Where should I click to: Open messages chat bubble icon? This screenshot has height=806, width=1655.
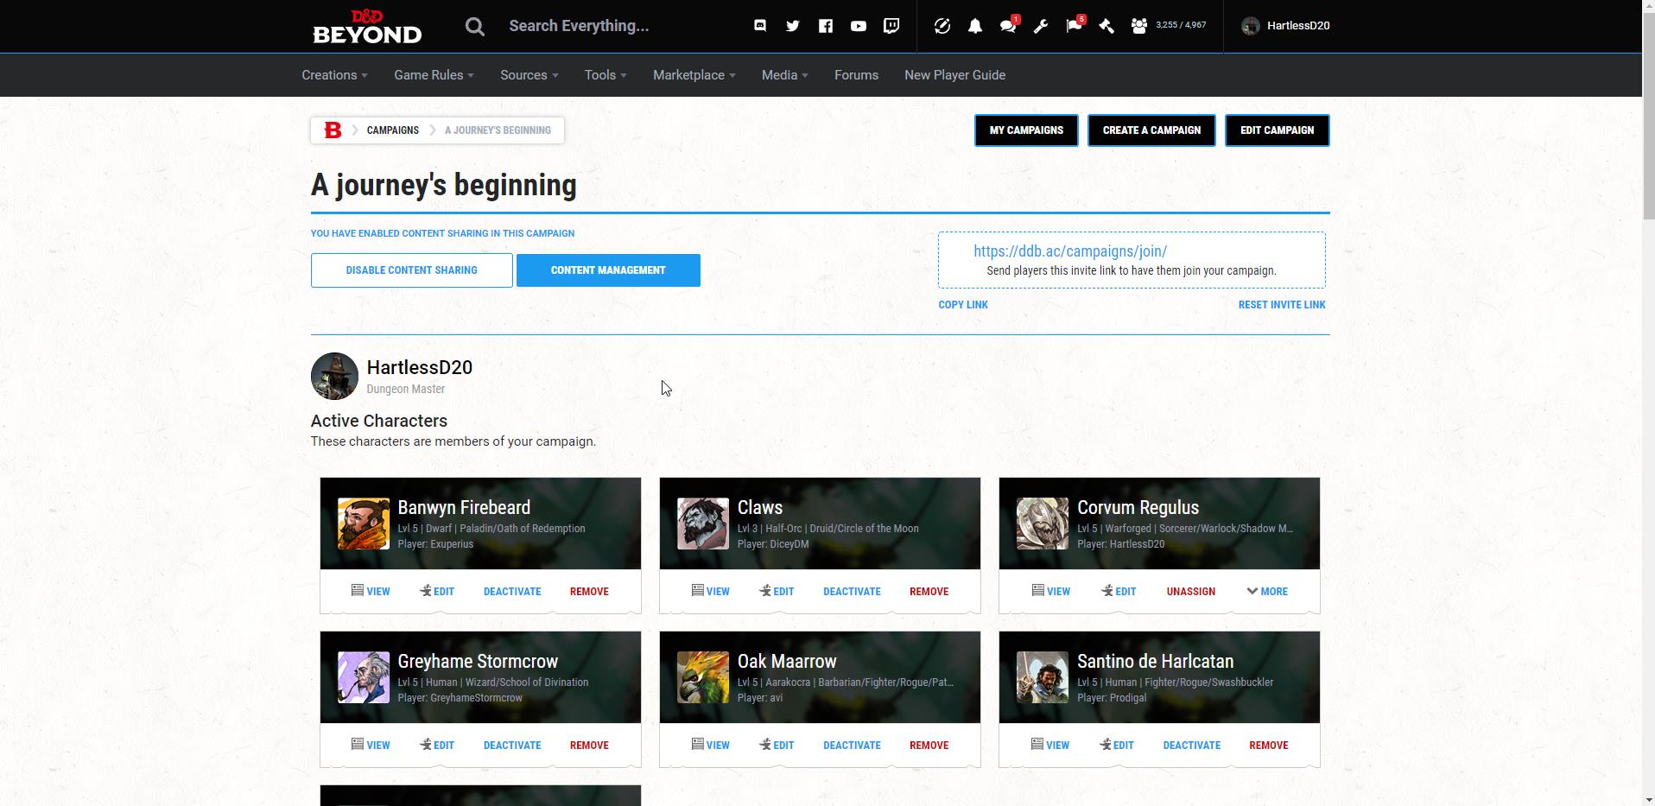point(1008,26)
